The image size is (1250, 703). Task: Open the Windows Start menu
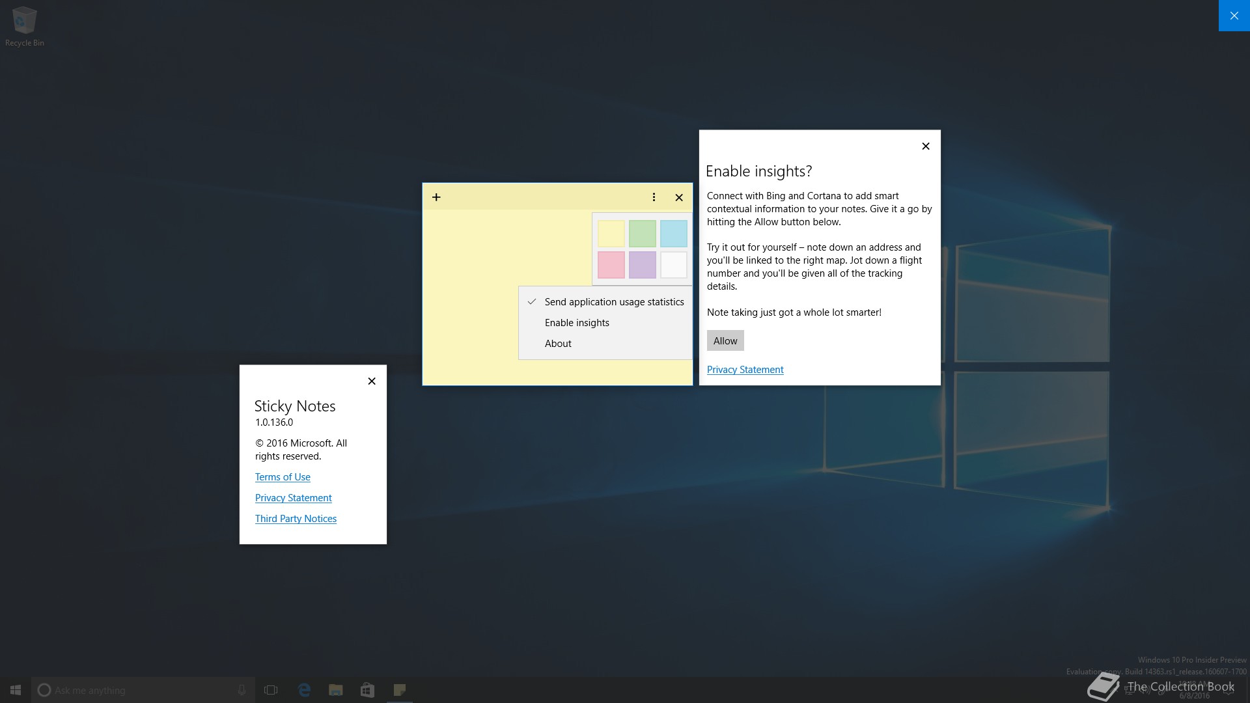click(x=16, y=690)
